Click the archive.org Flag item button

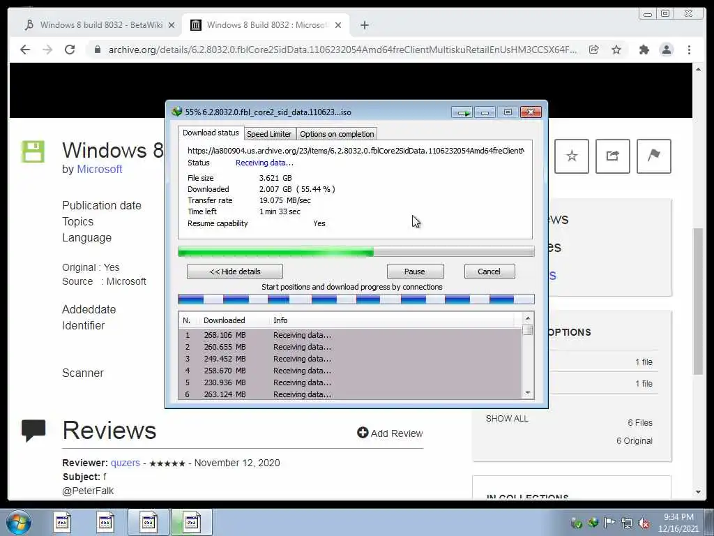pos(653,156)
